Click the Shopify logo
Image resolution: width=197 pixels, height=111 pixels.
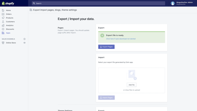(8, 3)
